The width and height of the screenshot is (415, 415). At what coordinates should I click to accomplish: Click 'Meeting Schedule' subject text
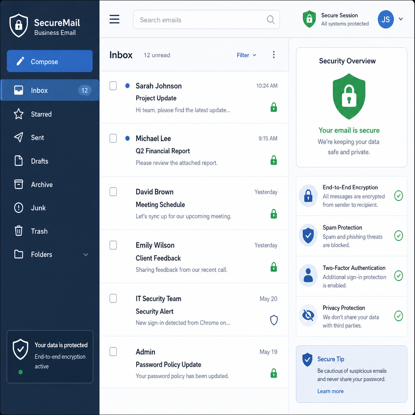[x=160, y=205]
